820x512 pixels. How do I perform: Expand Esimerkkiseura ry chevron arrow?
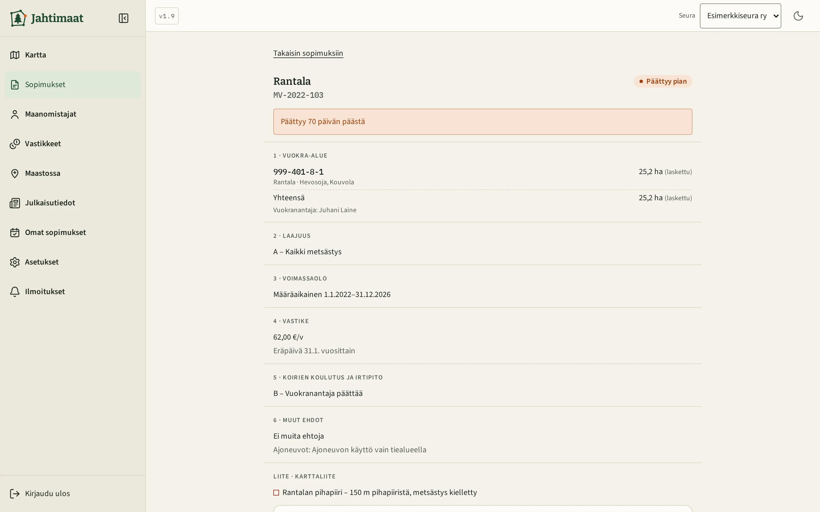[x=776, y=16]
